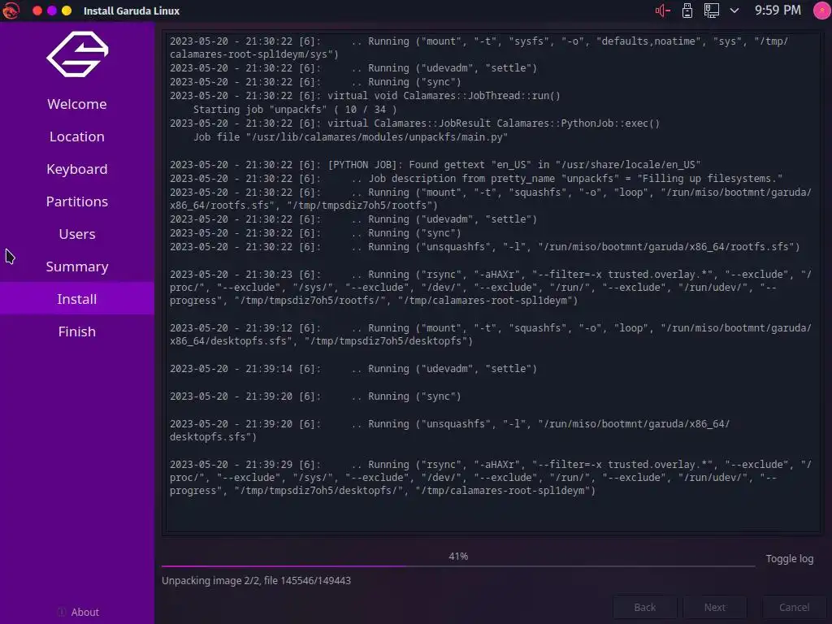Click the 'Job file' unpackfs main.py log line
This screenshot has width=832, height=624.
click(x=350, y=136)
